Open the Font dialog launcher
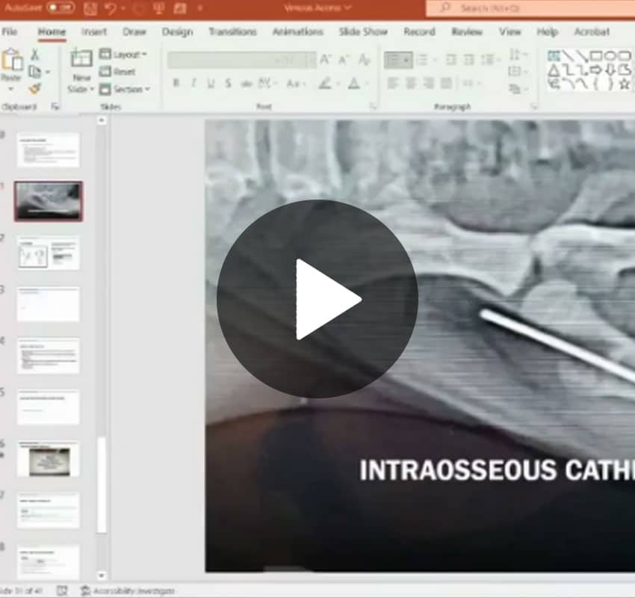635x598 pixels. [x=373, y=107]
